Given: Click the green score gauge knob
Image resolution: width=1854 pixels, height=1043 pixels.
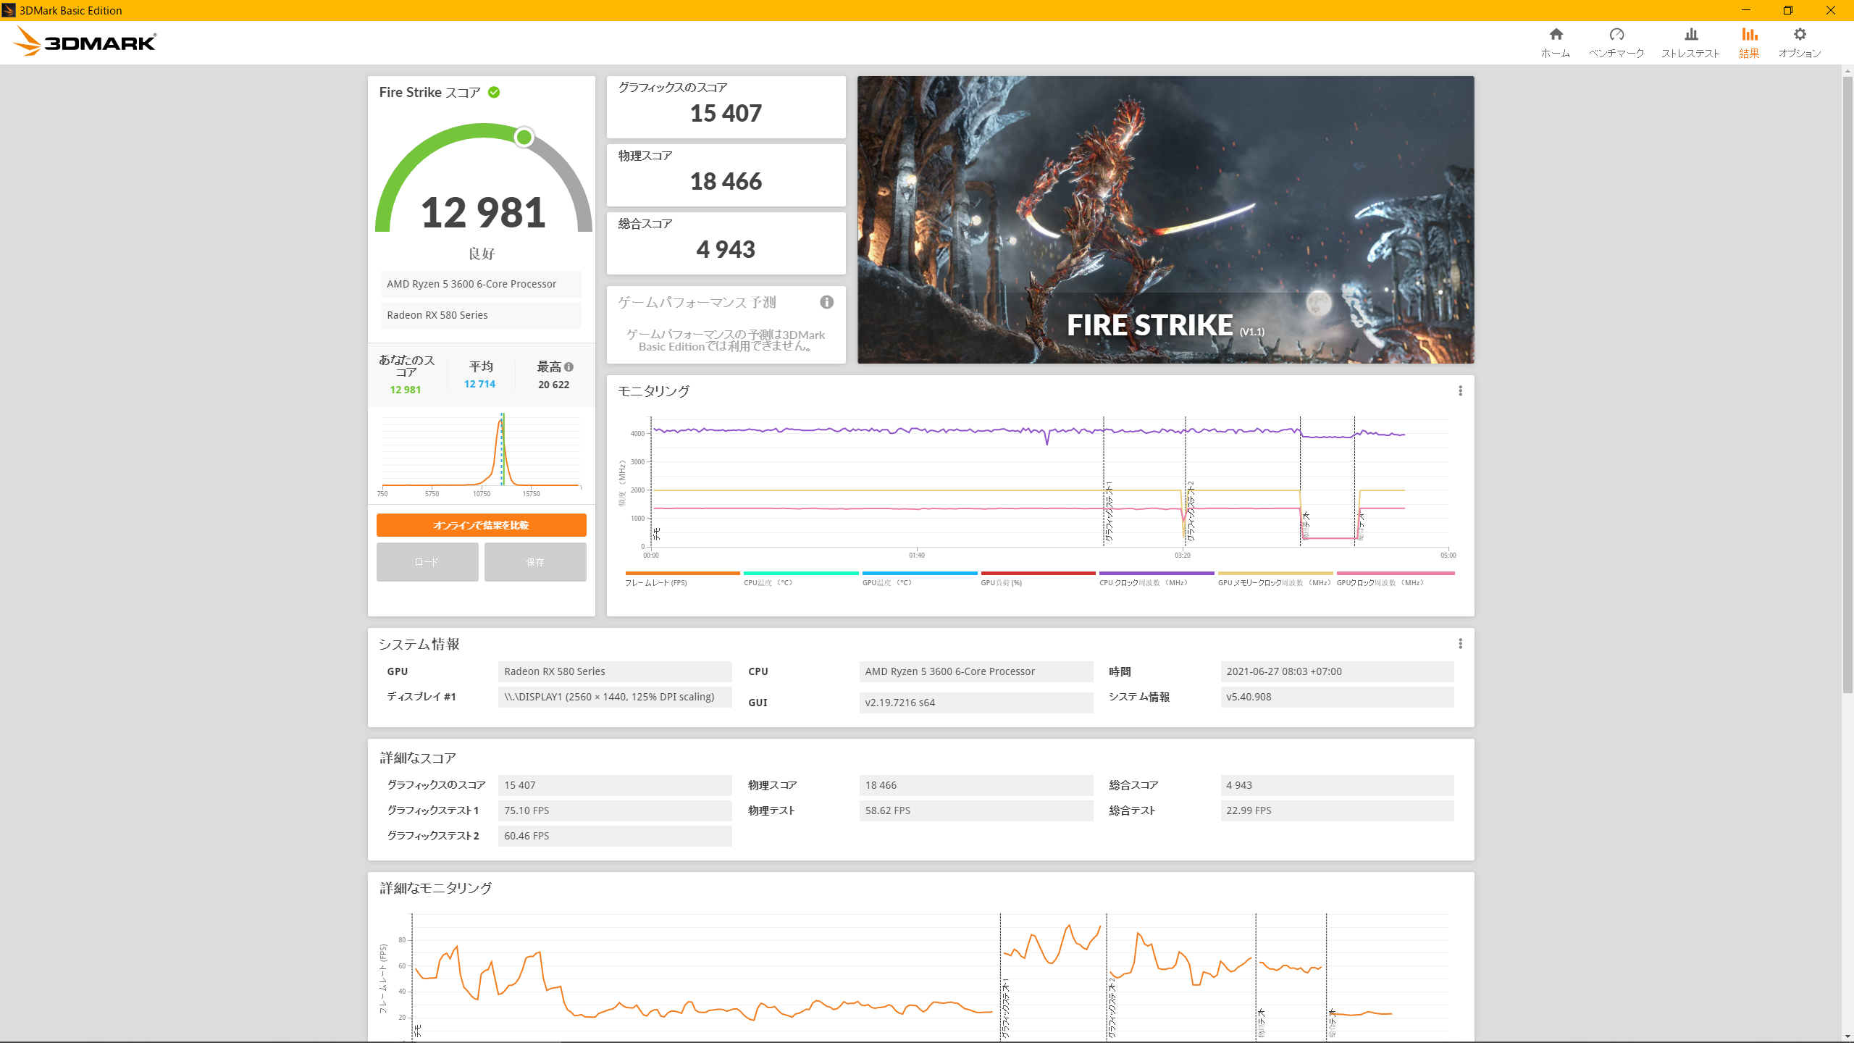Looking at the screenshot, I should [x=524, y=137].
